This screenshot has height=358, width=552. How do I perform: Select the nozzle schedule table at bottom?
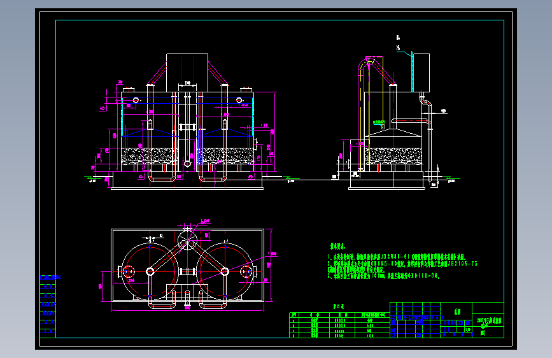pos(339,325)
